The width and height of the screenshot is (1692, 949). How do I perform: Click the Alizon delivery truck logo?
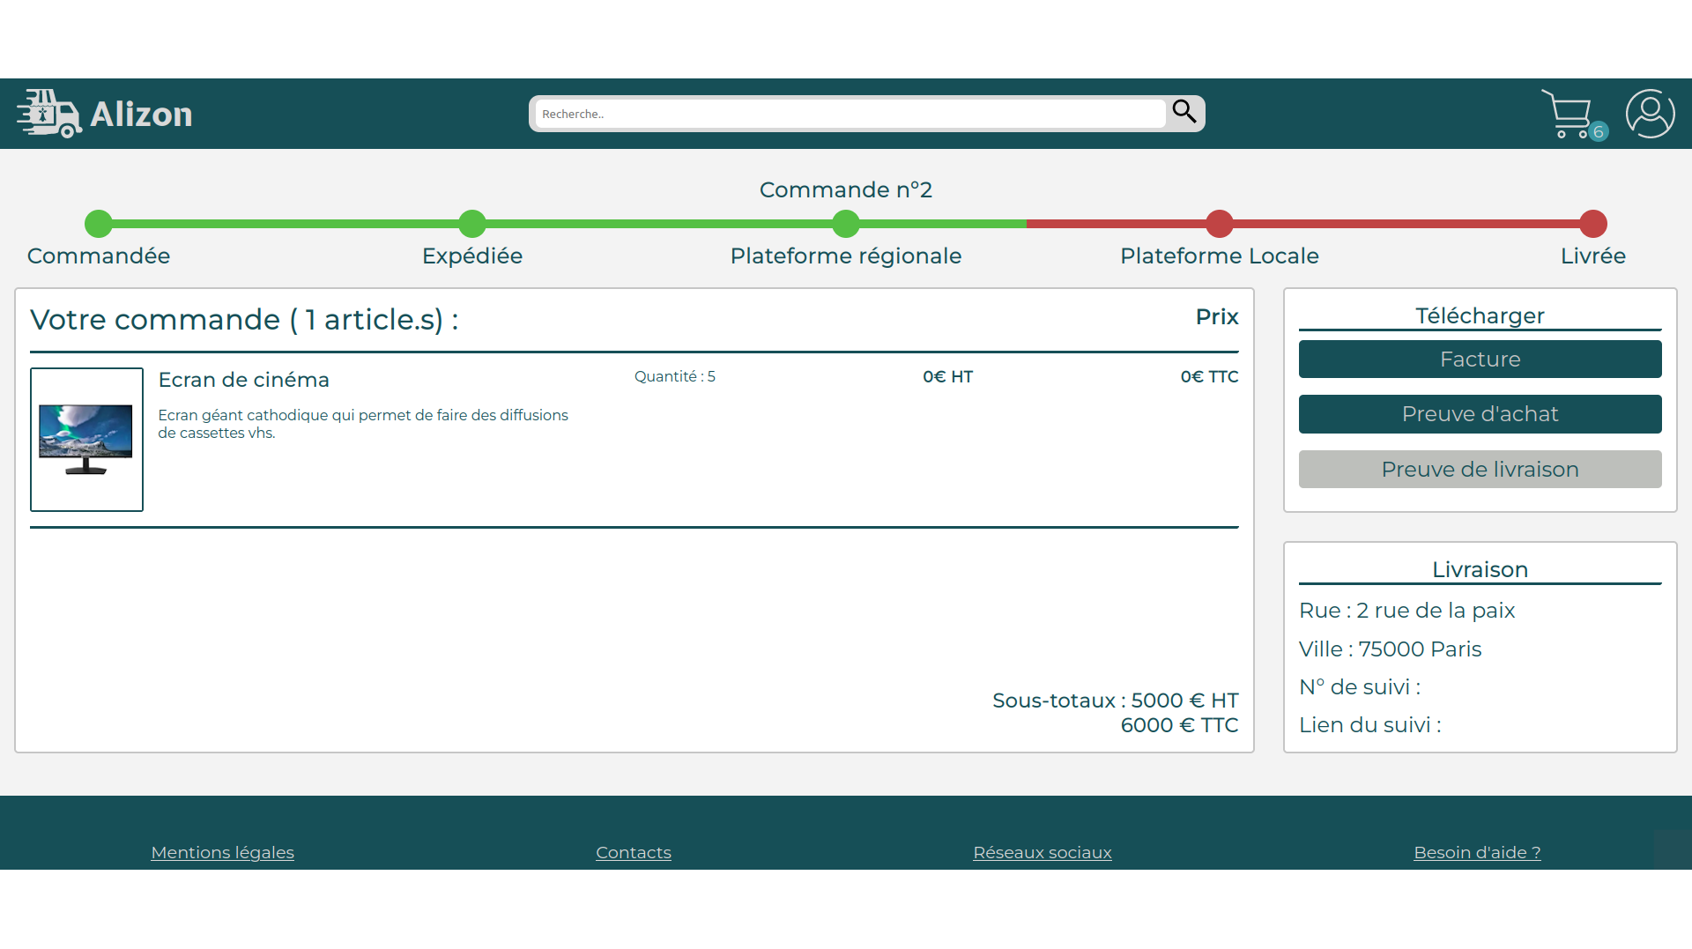48,114
